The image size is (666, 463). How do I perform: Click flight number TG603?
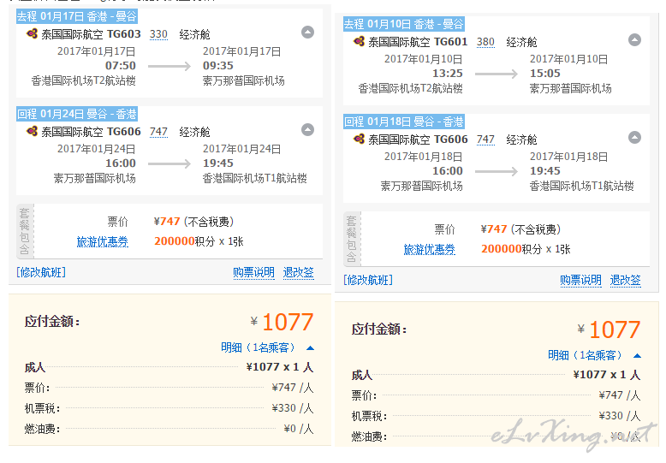(124, 34)
